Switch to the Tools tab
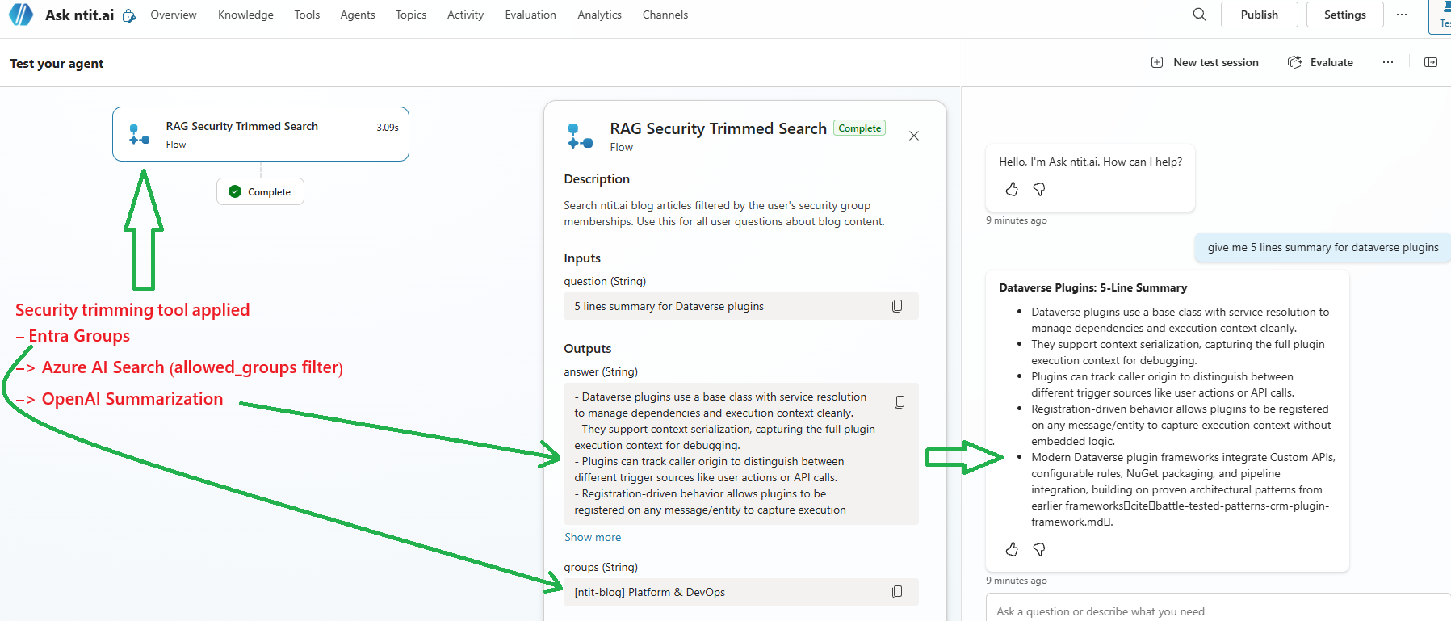Image resolution: width=1451 pixels, height=621 pixels. tap(307, 15)
